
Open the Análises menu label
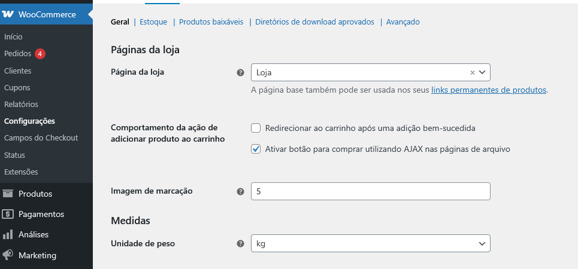pos(34,234)
